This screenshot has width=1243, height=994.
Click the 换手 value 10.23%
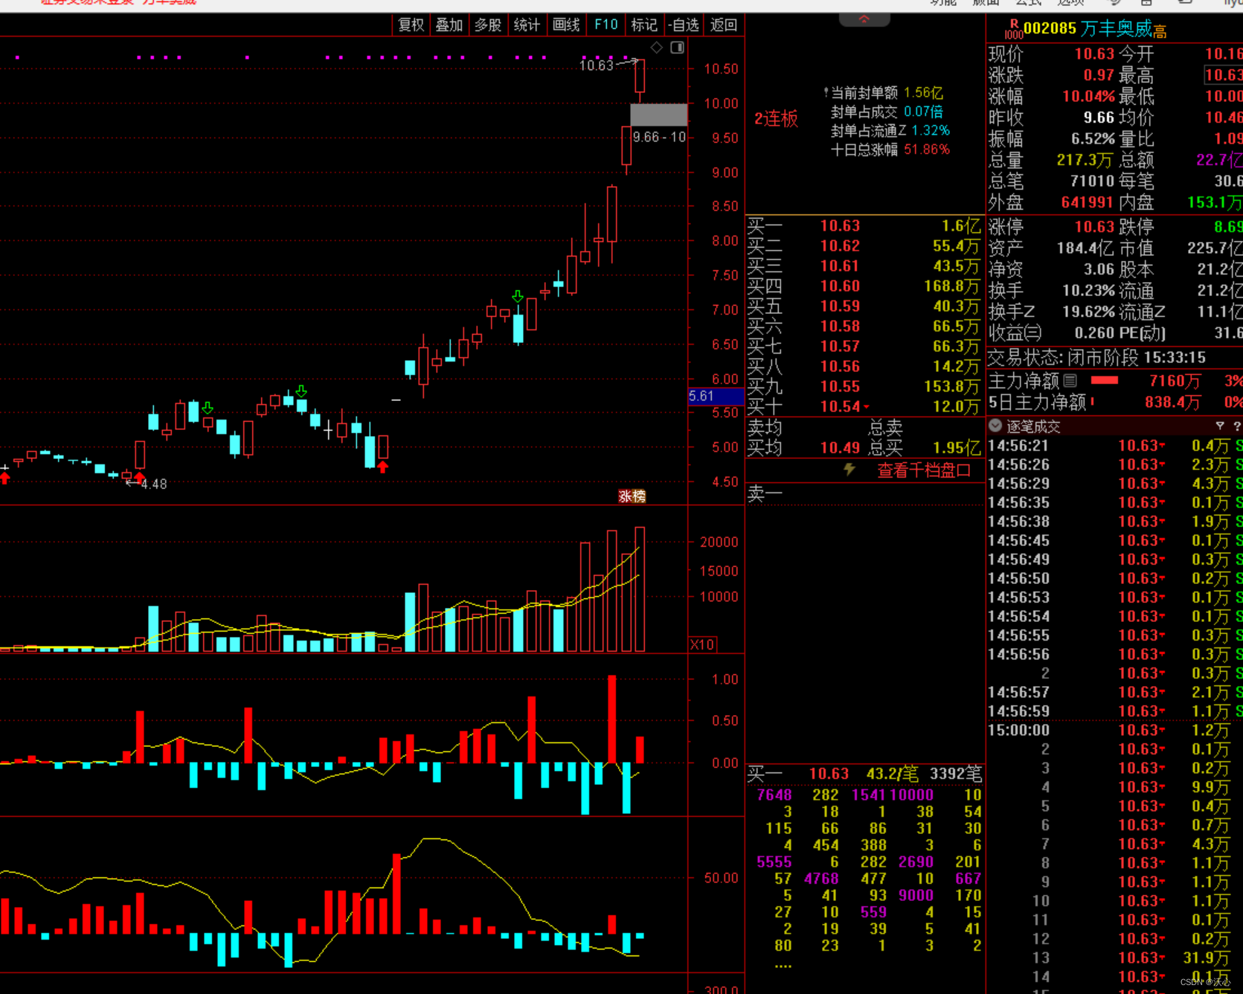(1088, 291)
